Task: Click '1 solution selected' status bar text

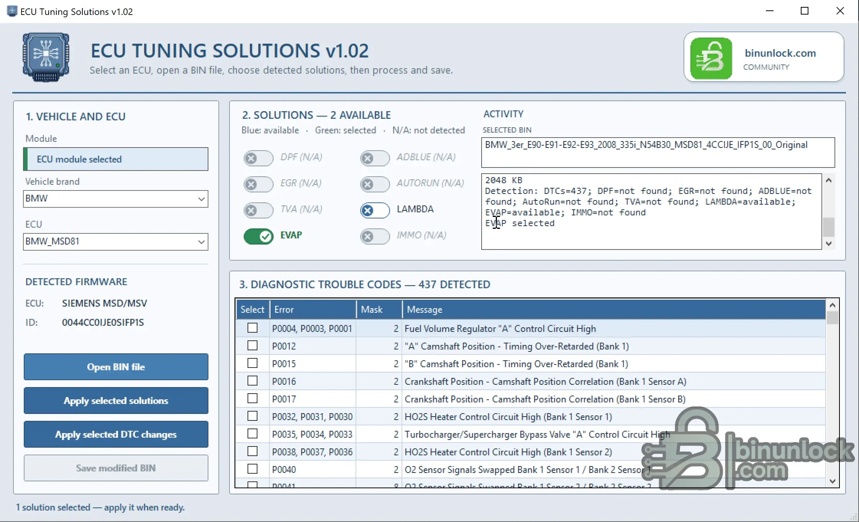Action: coord(100,507)
